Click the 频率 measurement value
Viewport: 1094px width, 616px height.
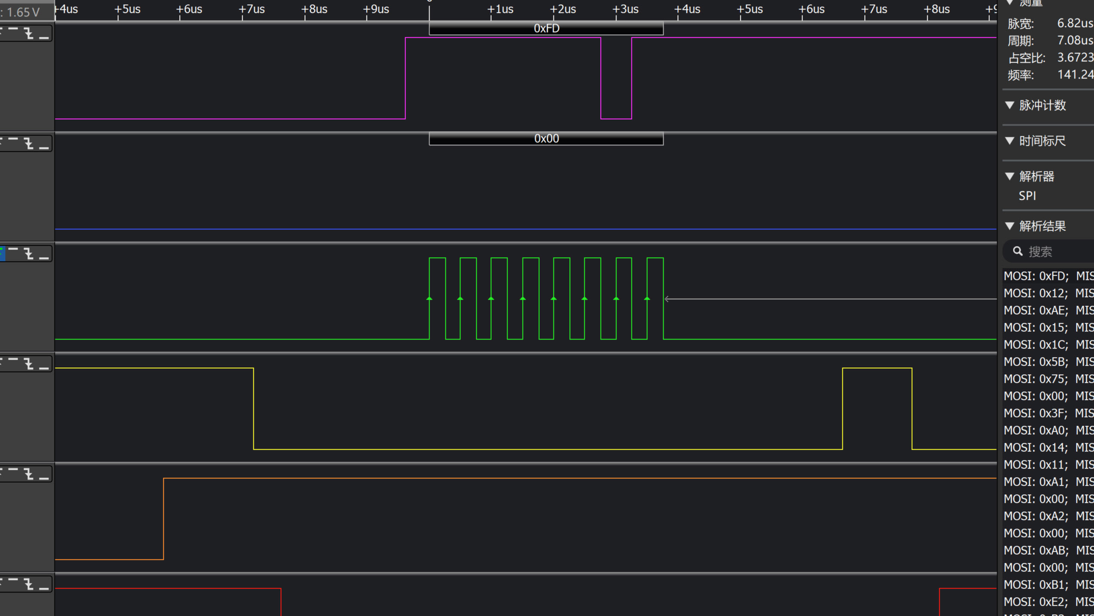[x=1075, y=75]
